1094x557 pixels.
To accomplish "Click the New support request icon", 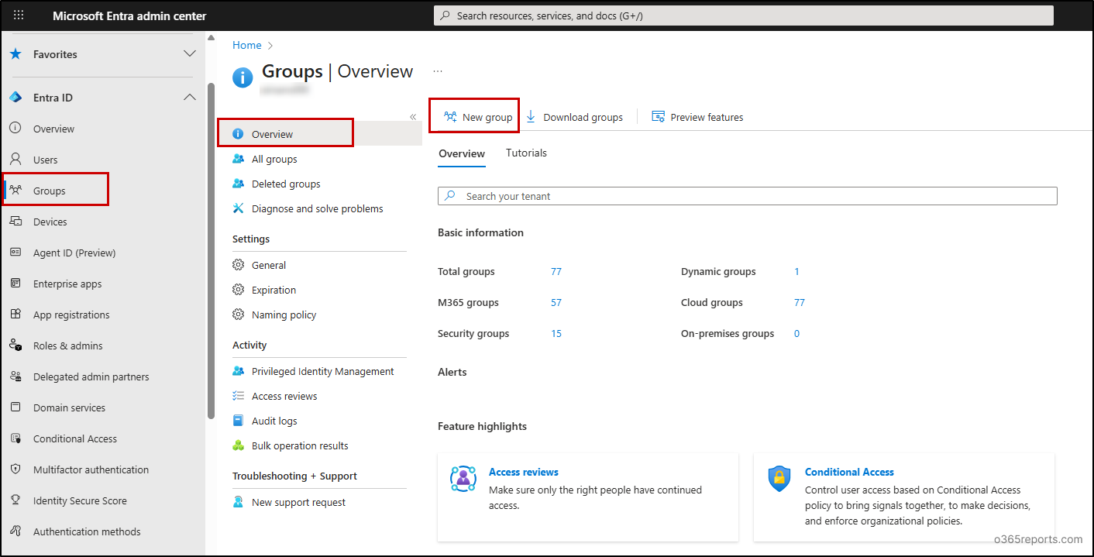I will tap(239, 502).
